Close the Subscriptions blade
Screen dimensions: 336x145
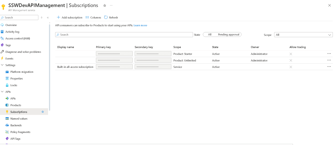[x=329, y=5]
